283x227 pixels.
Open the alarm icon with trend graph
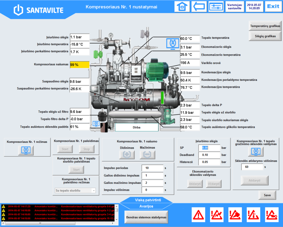(x=217, y=215)
